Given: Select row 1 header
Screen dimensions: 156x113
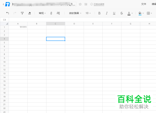Looking at the screenshot, I should click(x=4, y=27).
